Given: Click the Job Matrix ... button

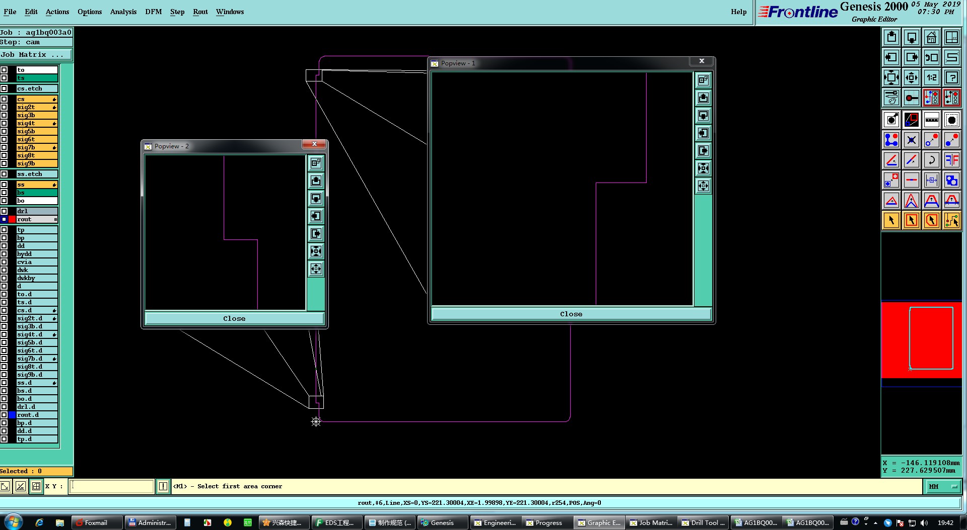Looking at the screenshot, I should pos(36,54).
